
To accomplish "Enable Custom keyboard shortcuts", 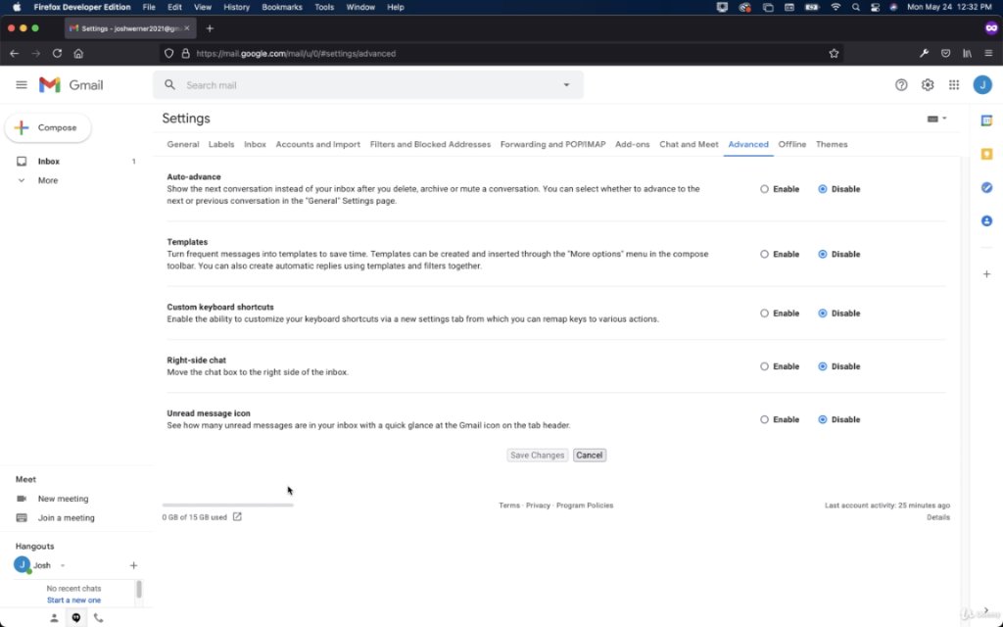I will [x=764, y=313].
